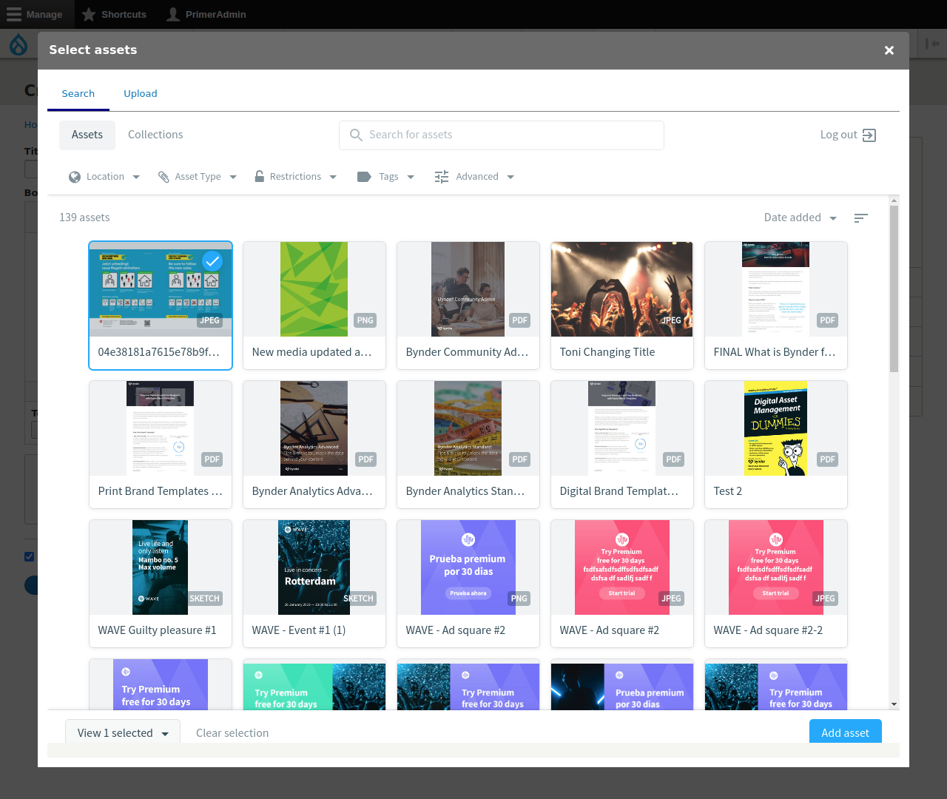947x799 pixels.
Task: Focus the Search for assets field
Action: point(502,135)
